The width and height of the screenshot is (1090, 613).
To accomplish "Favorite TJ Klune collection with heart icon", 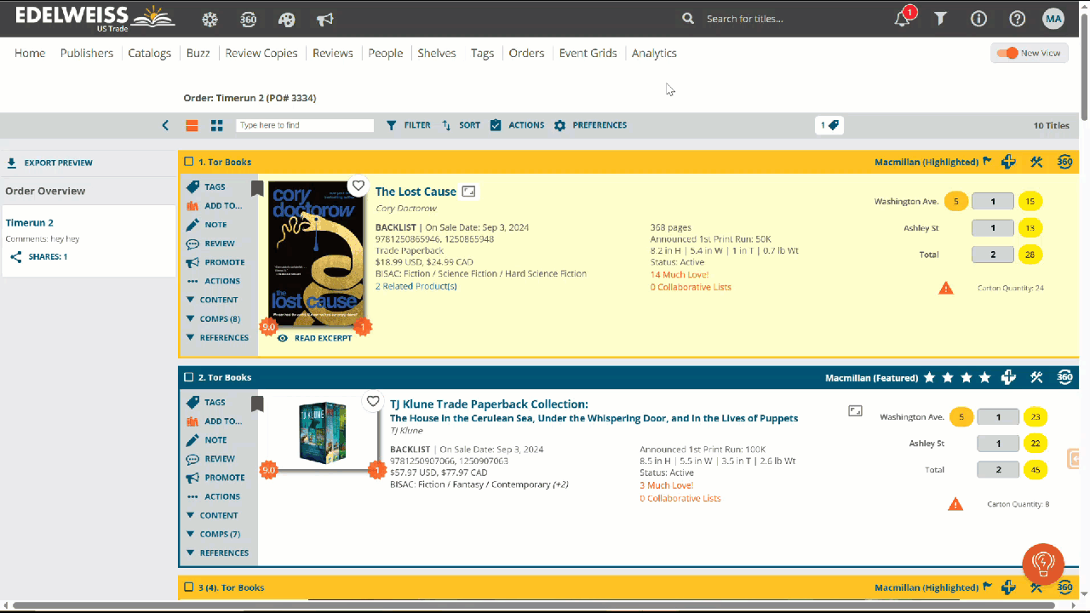I will [373, 401].
